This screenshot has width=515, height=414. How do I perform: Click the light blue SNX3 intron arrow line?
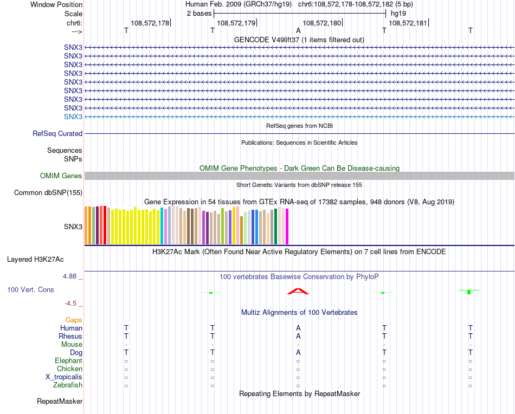point(300,117)
